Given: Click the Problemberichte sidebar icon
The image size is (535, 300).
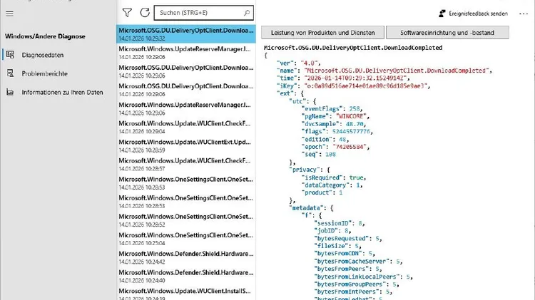Looking at the screenshot, I should (9, 73).
